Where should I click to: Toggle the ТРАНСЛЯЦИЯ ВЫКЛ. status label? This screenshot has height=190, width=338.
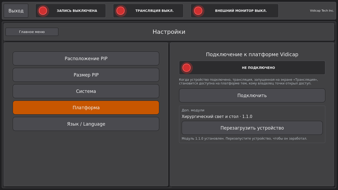[x=154, y=11]
